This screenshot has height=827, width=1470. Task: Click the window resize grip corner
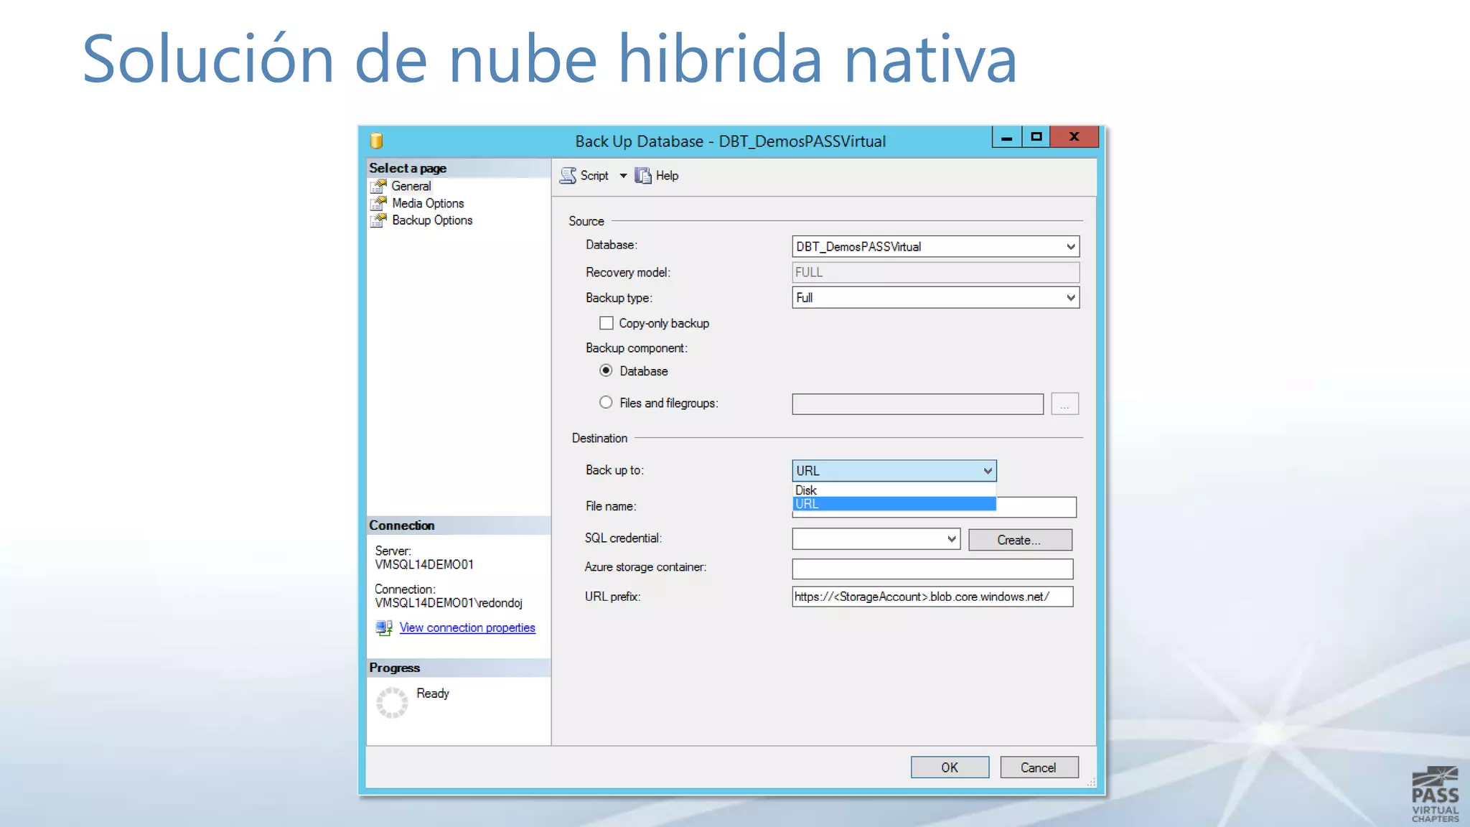(1091, 782)
